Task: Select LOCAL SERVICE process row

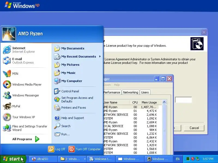Action: (x=131, y=126)
